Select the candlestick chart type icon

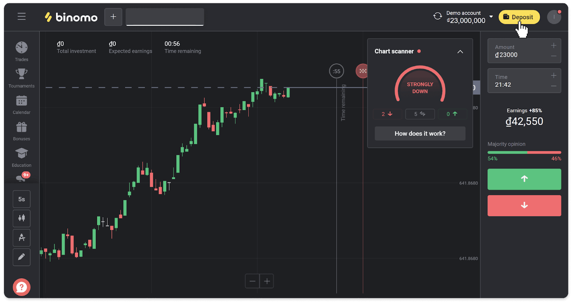[x=21, y=218]
